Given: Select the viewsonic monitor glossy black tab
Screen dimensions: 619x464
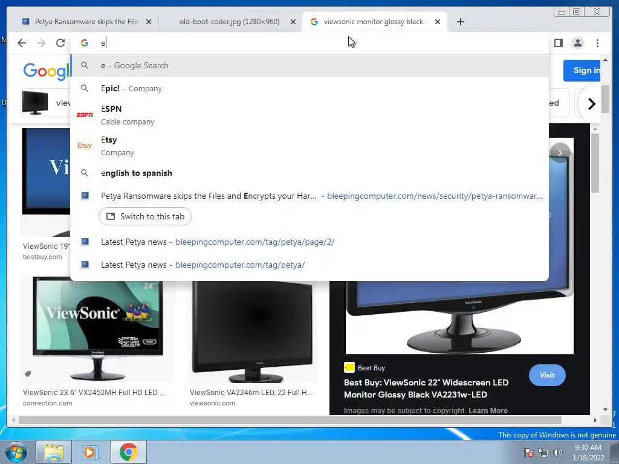Looking at the screenshot, I should click(374, 22).
